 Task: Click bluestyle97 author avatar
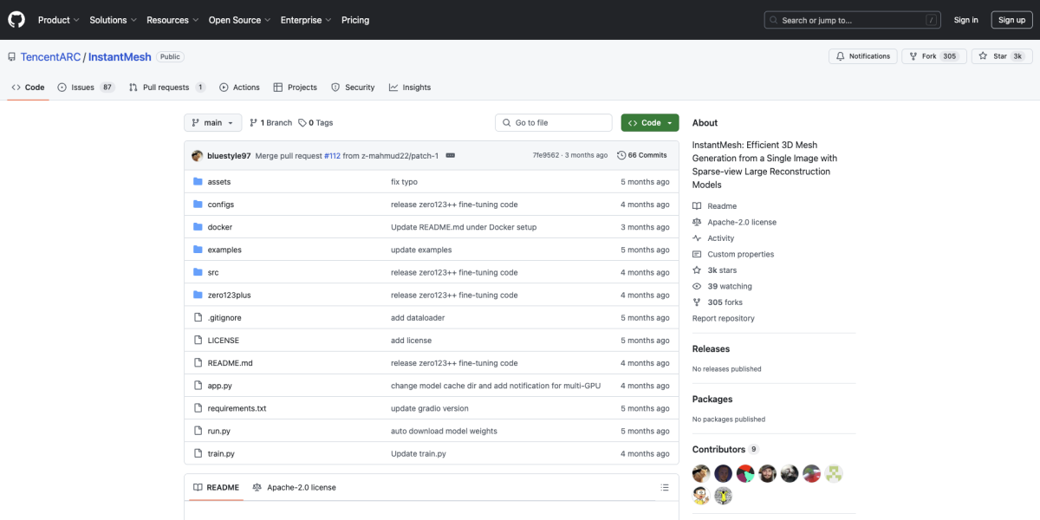(x=198, y=156)
